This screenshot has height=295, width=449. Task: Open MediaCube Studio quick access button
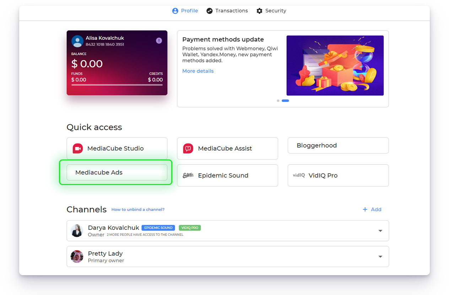117,148
